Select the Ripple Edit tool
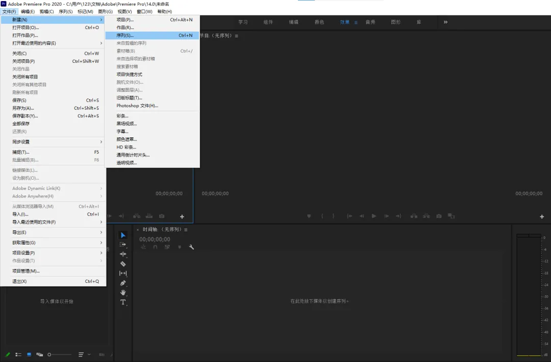Screen dimensions: 551x362 point(123,254)
